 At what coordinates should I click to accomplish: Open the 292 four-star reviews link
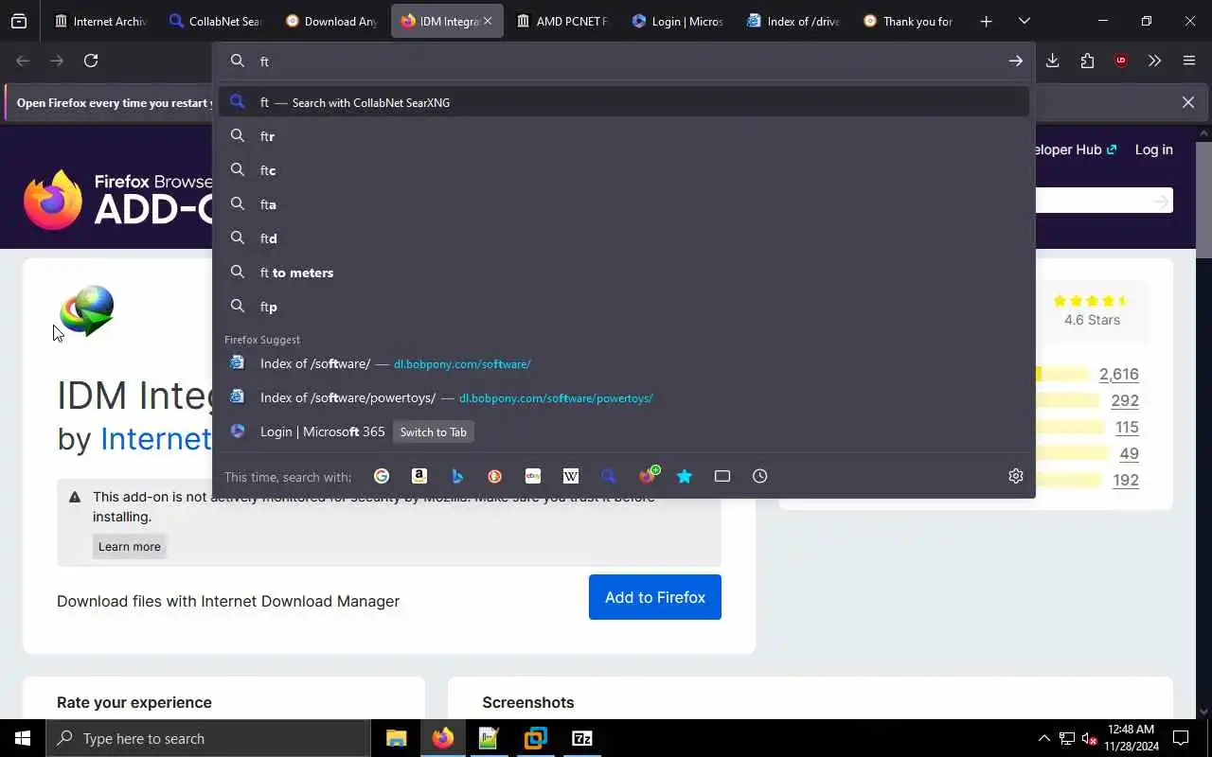coord(1125,400)
